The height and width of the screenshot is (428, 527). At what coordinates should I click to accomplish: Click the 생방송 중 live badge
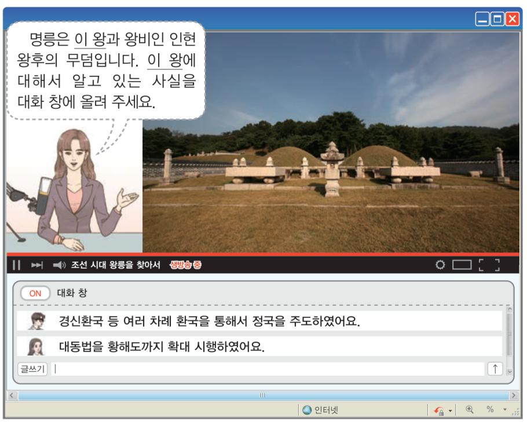[185, 265]
